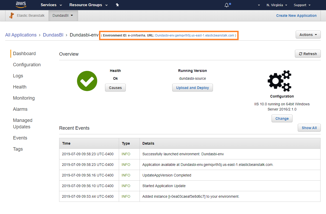
Task: Open the Actions dropdown menu
Action: coord(308,34)
